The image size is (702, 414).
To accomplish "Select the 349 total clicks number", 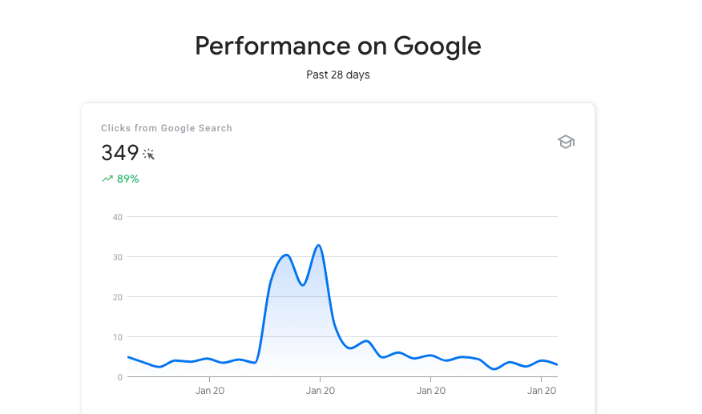I will tap(119, 153).
